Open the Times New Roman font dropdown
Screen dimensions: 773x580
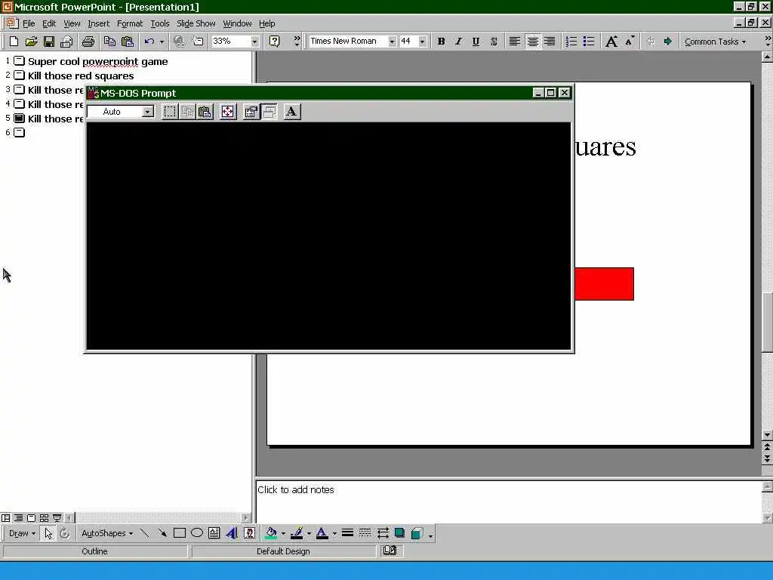(x=392, y=42)
